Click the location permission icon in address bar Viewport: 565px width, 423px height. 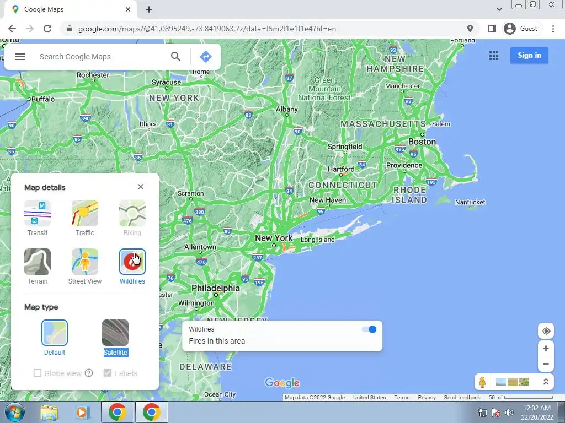click(470, 29)
